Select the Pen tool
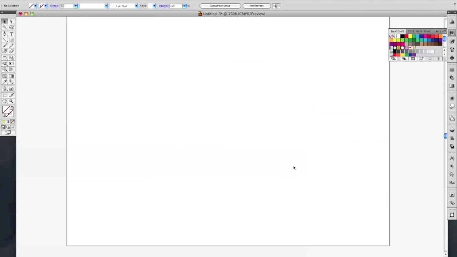Screen dimensions: 457x257 [5, 34]
